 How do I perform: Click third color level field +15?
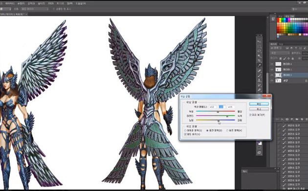[231, 107]
